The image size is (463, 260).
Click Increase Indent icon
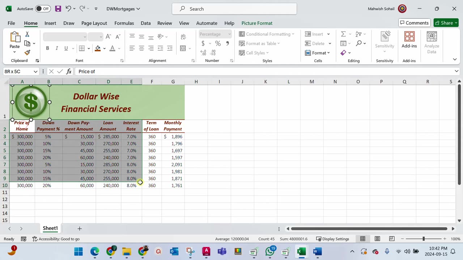pyautogui.click(x=170, y=48)
